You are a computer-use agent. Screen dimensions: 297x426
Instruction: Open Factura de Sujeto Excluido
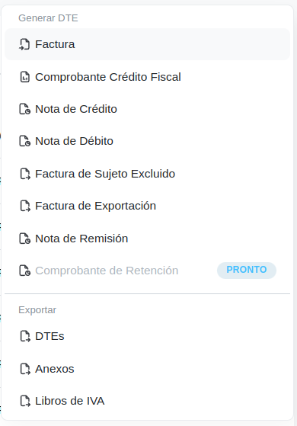(x=148, y=174)
